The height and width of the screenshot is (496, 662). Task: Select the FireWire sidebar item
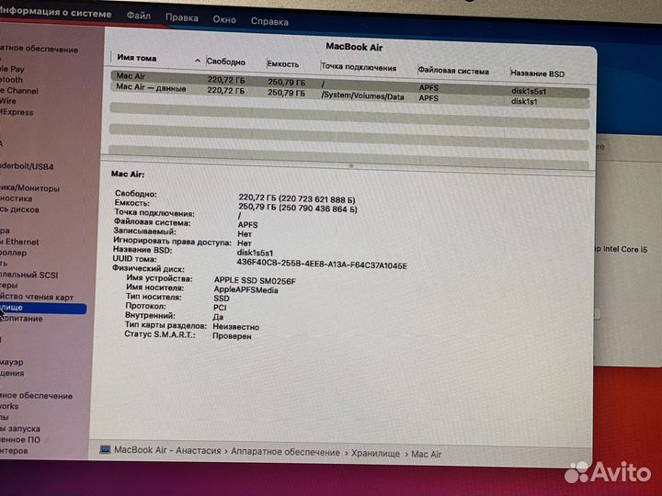8,101
